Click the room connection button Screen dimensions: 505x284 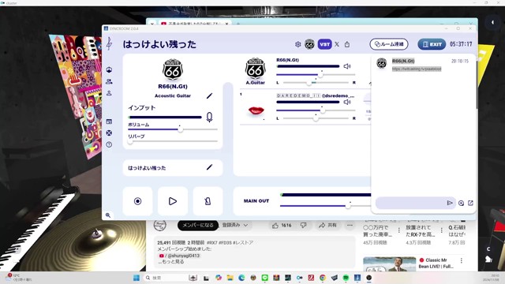point(389,44)
